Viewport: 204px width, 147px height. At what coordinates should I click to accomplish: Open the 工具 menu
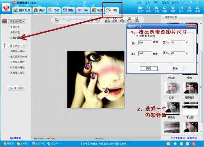[x=147, y=2]
